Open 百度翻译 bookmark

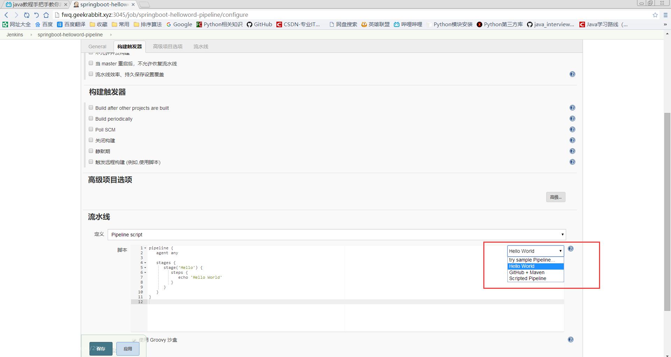(x=71, y=24)
